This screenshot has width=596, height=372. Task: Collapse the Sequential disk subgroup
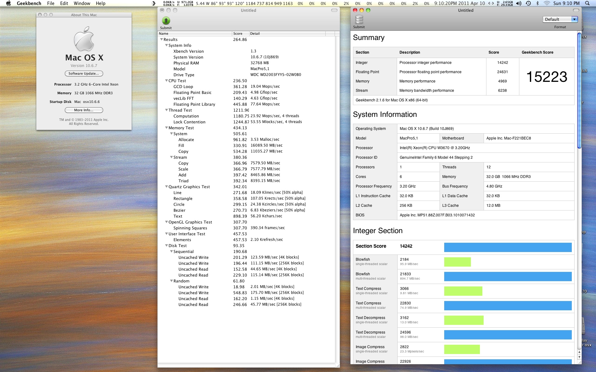tap(171, 251)
